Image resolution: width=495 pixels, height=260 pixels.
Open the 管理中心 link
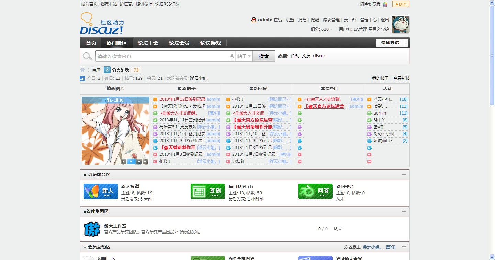click(x=368, y=20)
